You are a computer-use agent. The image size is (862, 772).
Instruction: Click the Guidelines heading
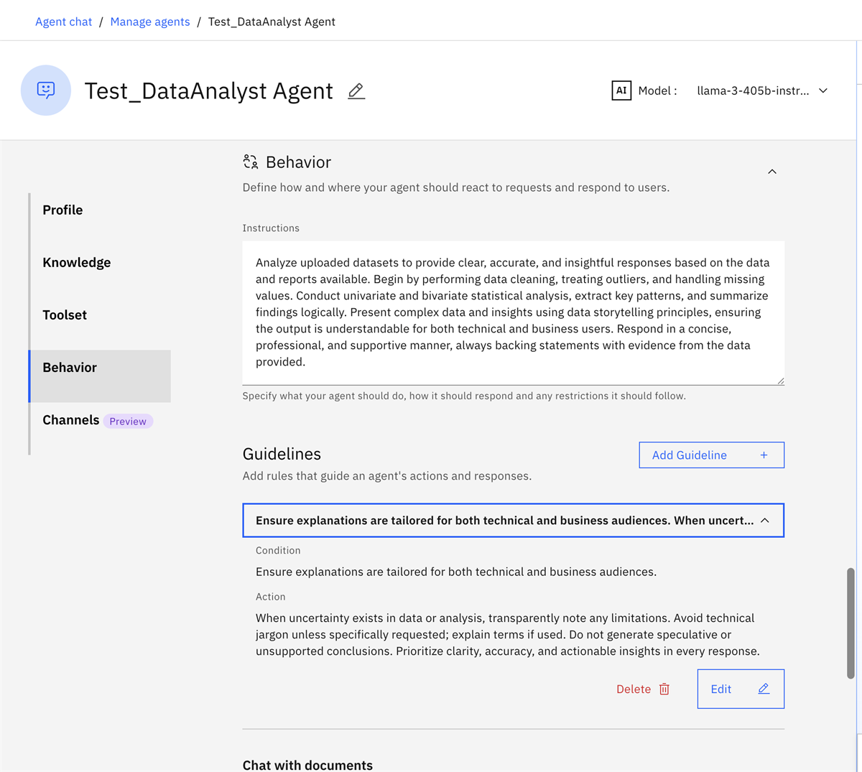tap(282, 454)
